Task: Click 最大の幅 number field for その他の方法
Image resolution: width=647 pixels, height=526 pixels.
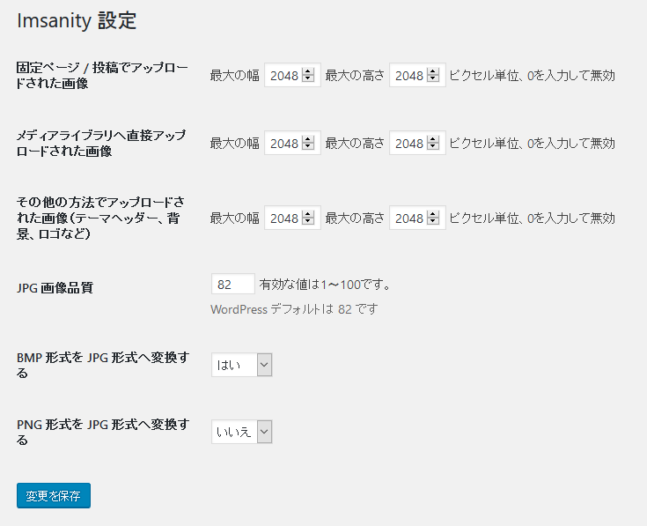Action: [x=283, y=219]
